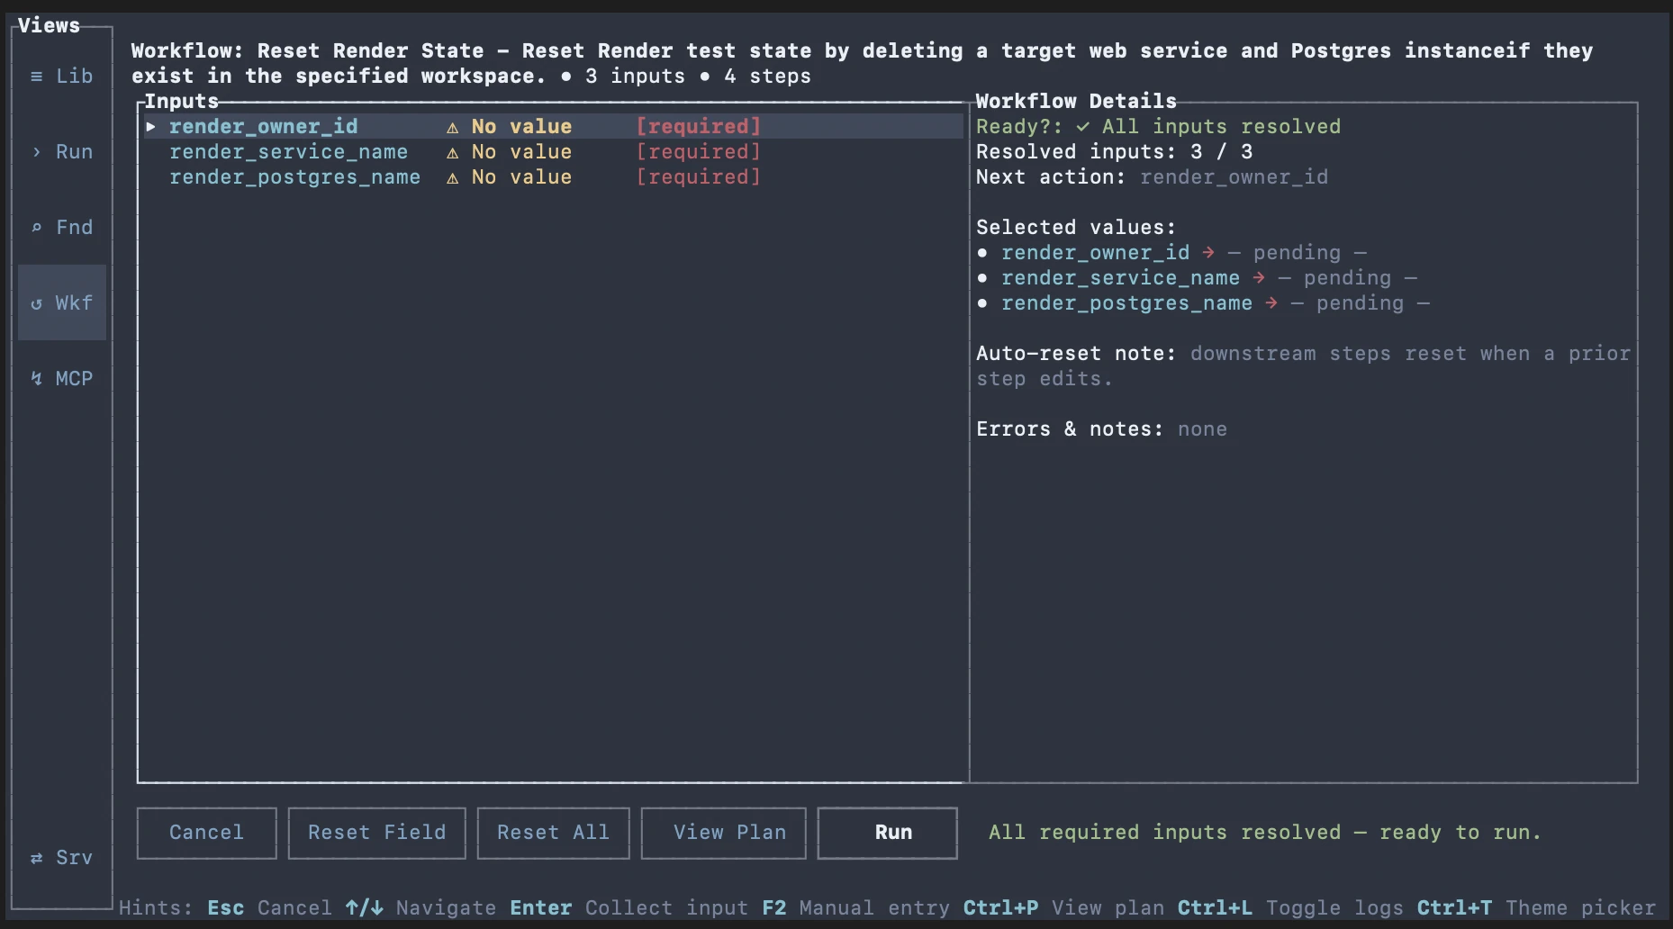The height and width of the screenshot is (929, 1673).
Task: Switch to the Run tab in Views
Action: (61, 151)
